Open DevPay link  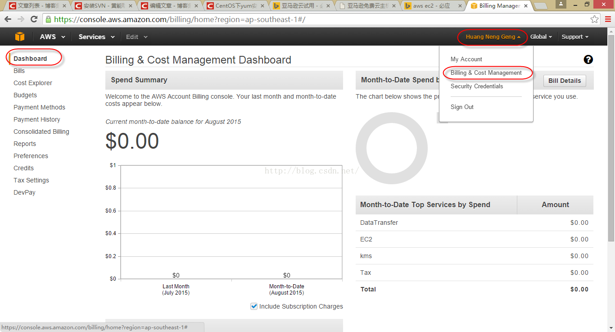(x=24, y=192)
